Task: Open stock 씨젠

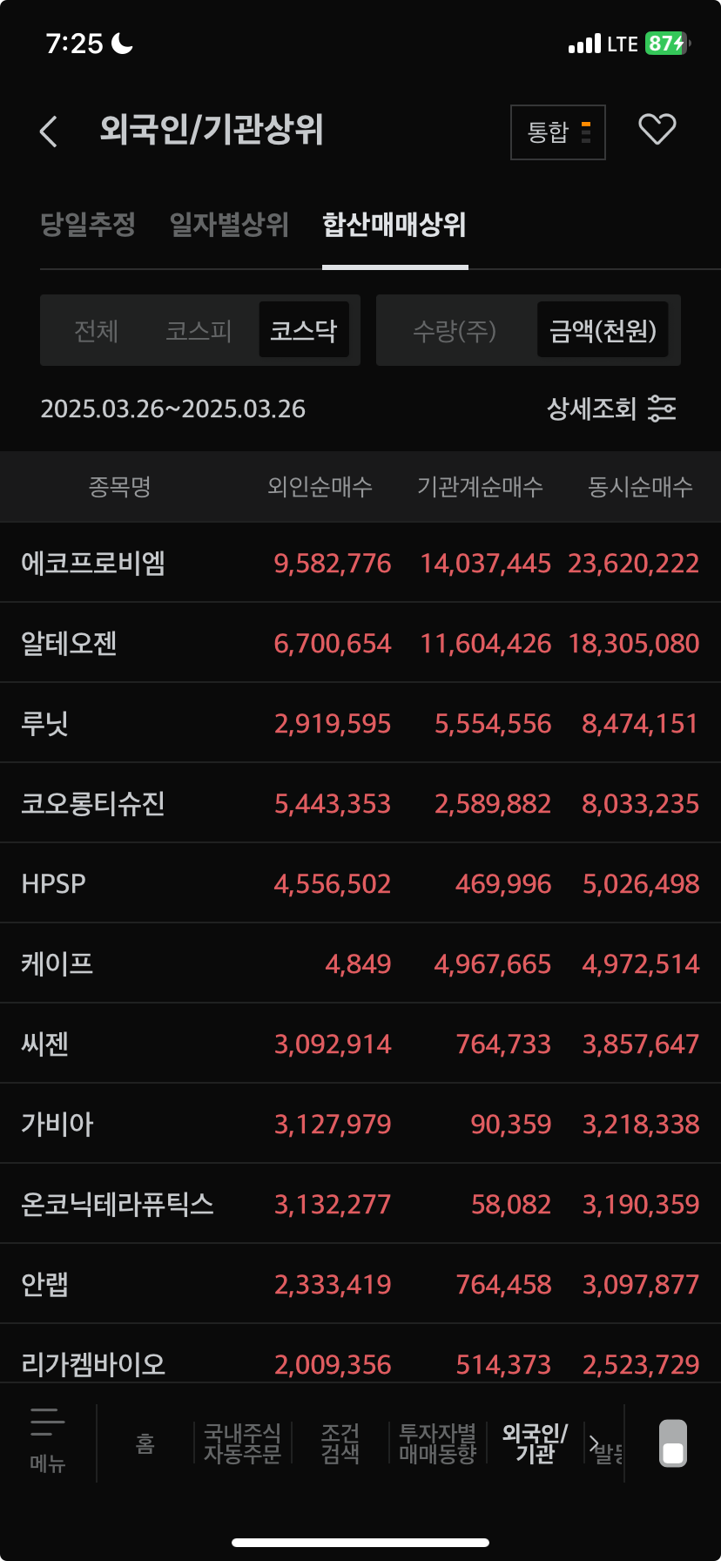Action: (44, 1044)
